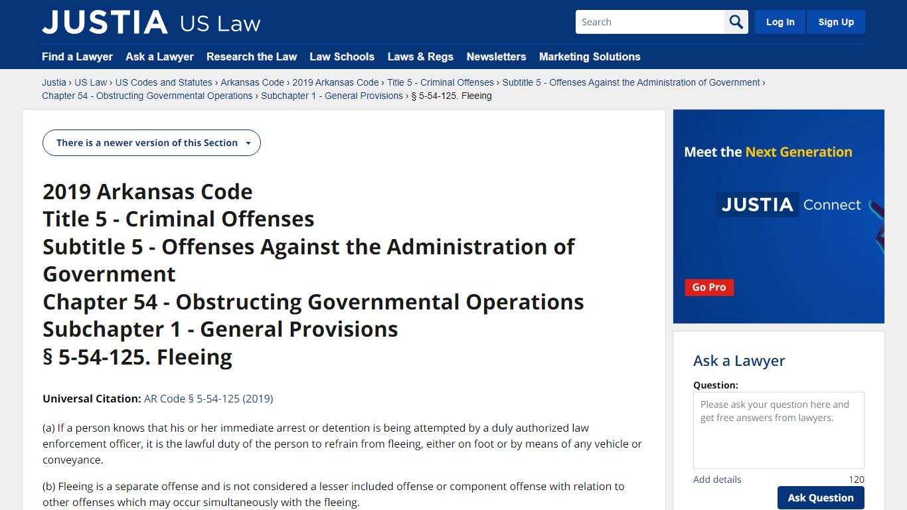Open AR Code § 5-54-125 (2019) citation link
This screenshot has width=907, height=510.
[x=208, y=398]
